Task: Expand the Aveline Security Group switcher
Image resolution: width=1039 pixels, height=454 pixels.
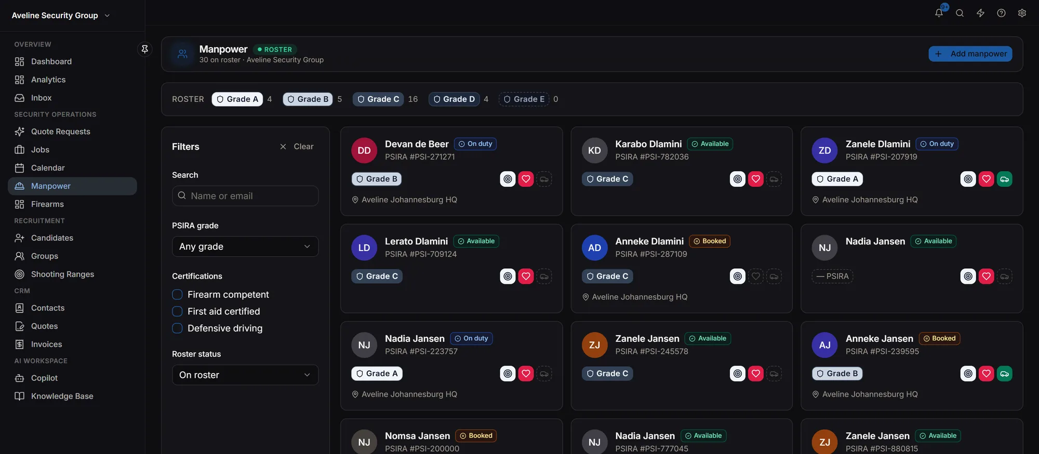Action: click(61, 16)
